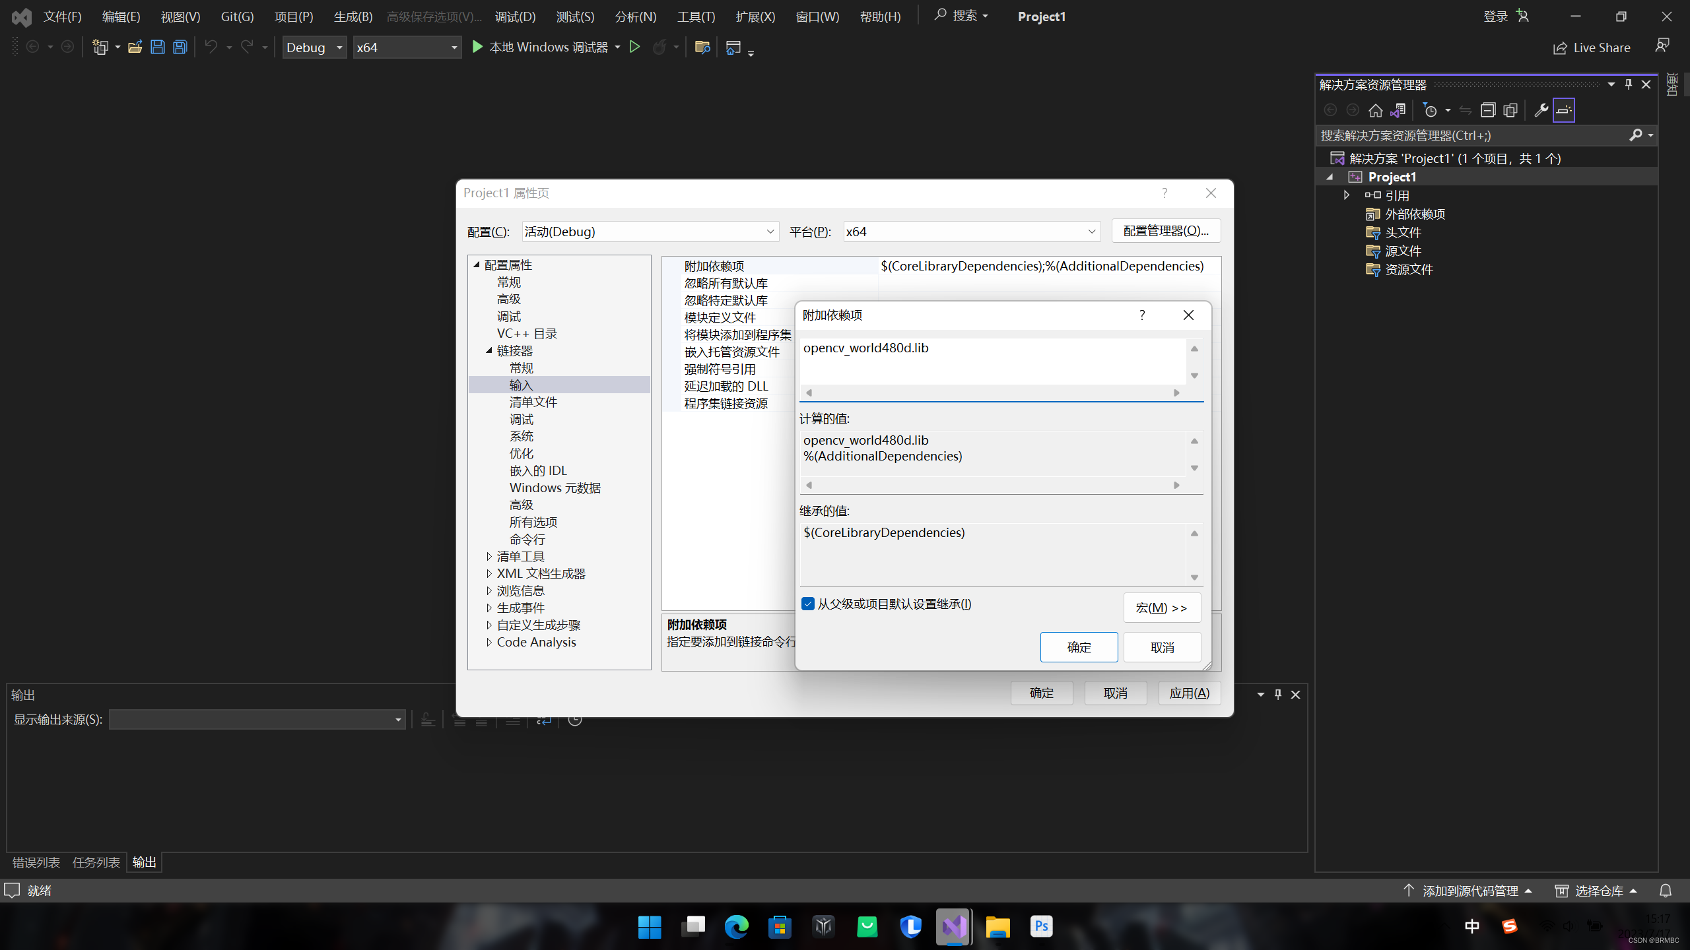Click 确定 in the Project1 属性页 dialog
The width and height of the screenshot is (1690, 950).
(1042, 693)
